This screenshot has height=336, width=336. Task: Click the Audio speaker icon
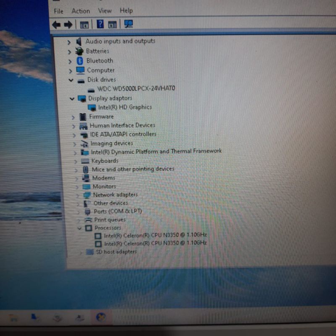click(x=79, y=42)
